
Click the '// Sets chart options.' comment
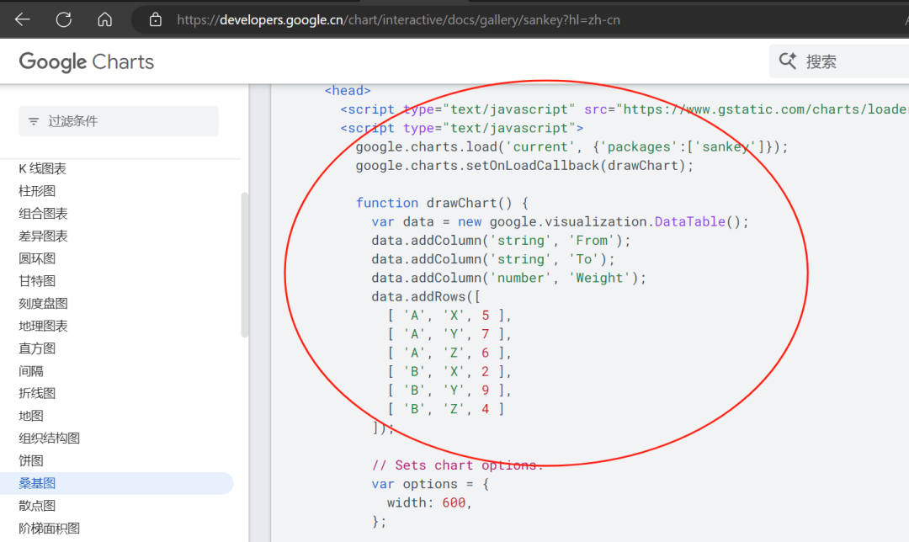point(457,465)
